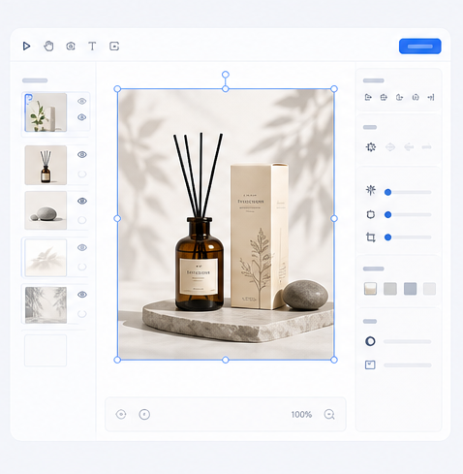Click the empty circle on shadow background layer
The image size is (463, 474).
pos(82,314)
